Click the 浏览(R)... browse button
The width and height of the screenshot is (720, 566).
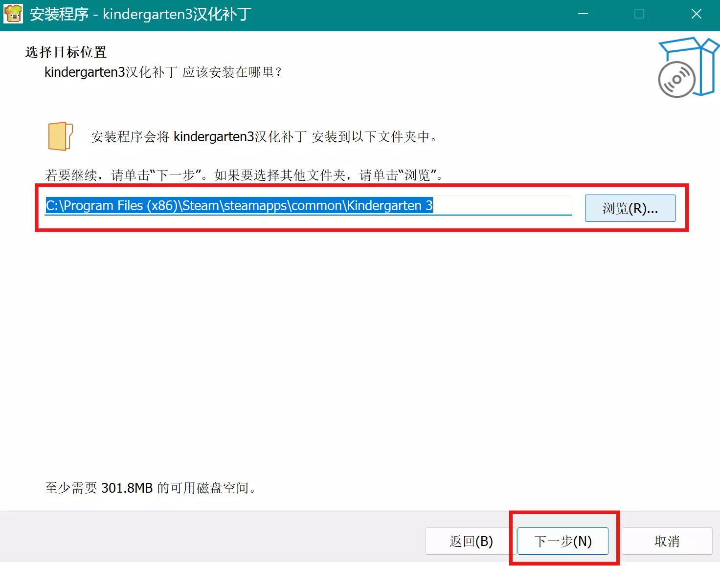(630, 208)
